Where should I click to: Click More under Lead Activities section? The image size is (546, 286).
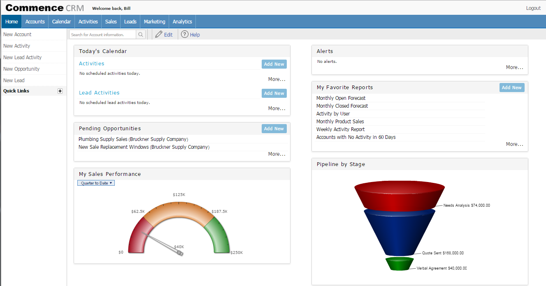click(x=277, y=108)
